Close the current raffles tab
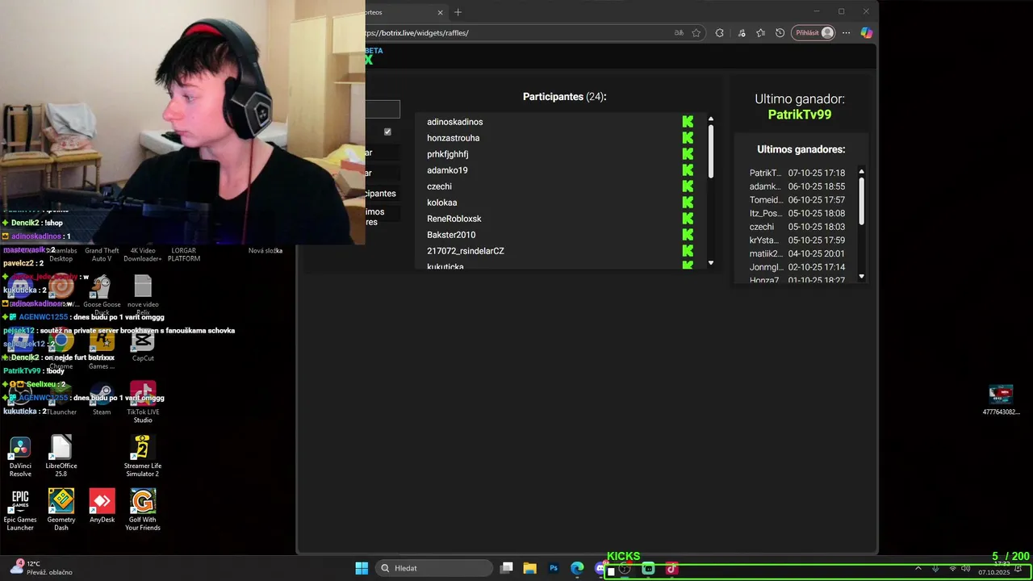Screen dimensions: 1033x581 tap(440, 12)
